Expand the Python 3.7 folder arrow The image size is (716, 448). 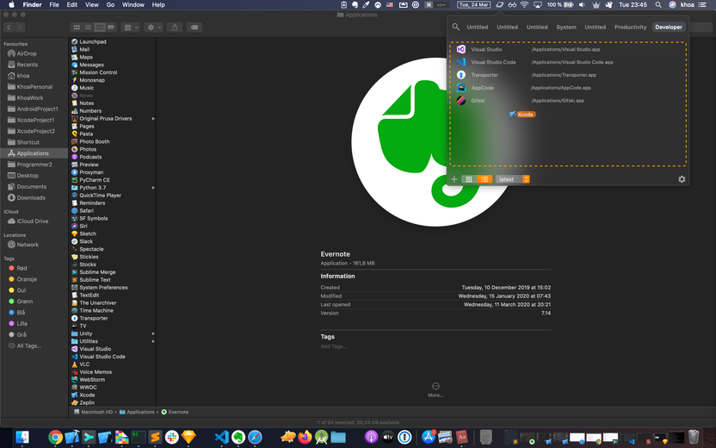[153, 188]
